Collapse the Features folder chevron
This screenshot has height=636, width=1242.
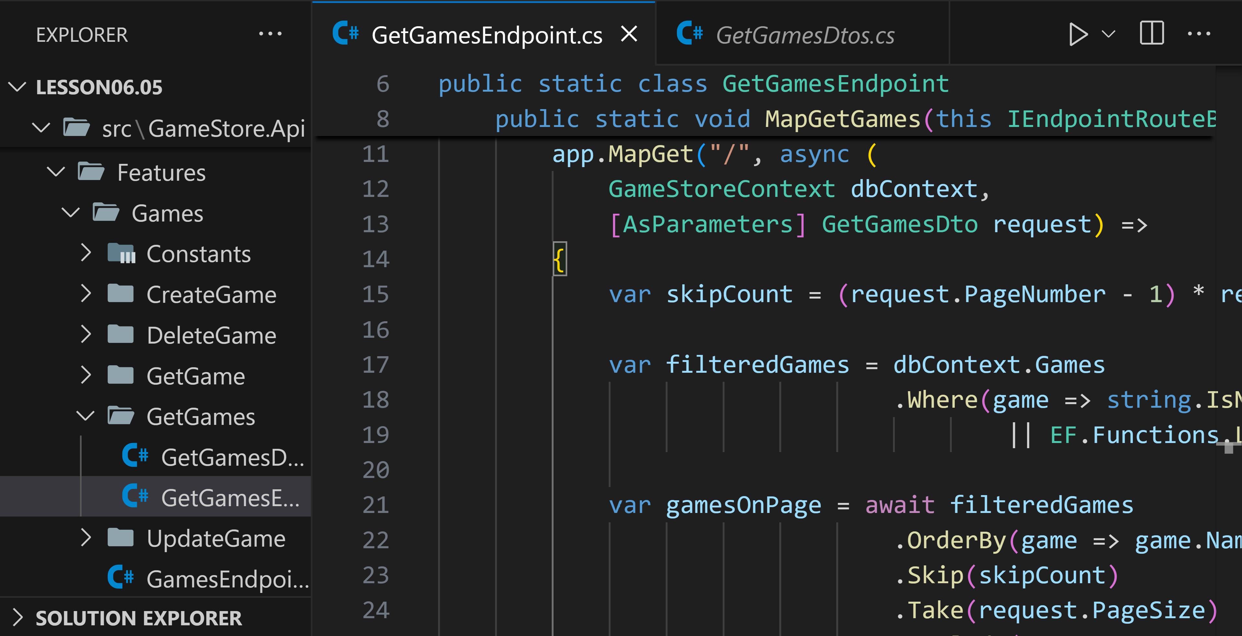(x=56, y=172)
